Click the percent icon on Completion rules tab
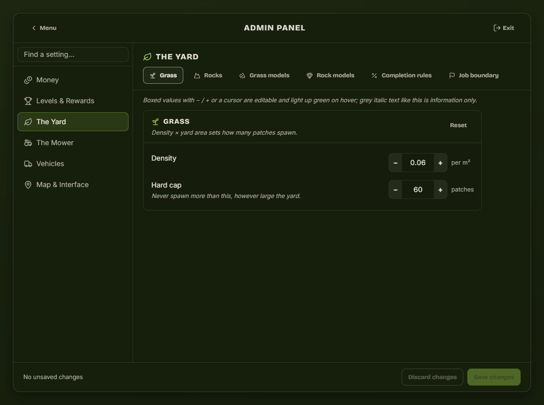 (374, 76)
